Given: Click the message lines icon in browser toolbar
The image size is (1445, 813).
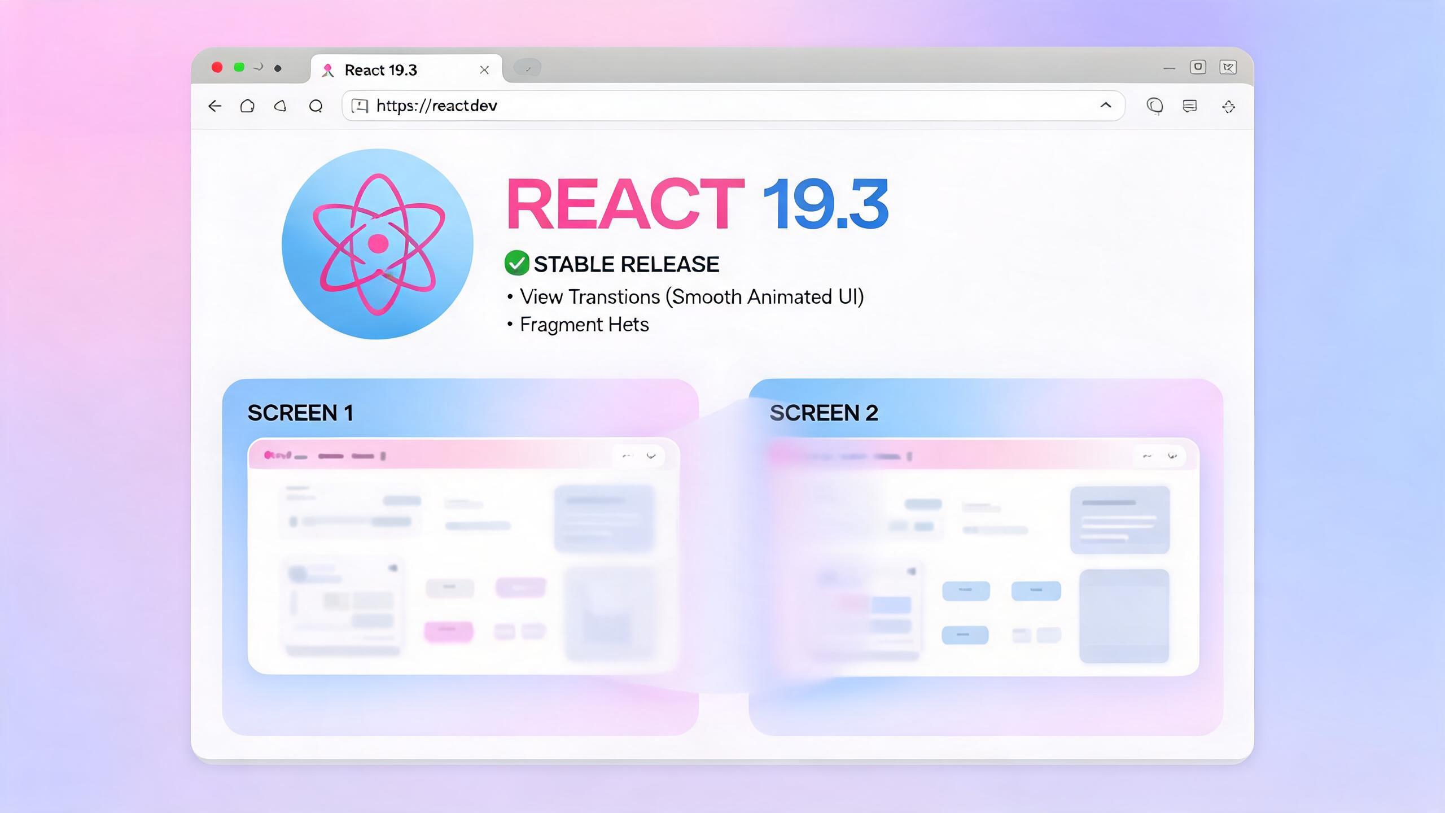Looking at the screenshot, I should pyautogui.click(x=1190, y=106).
